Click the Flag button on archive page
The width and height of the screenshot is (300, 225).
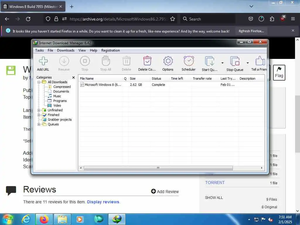[x=279, y=73]
